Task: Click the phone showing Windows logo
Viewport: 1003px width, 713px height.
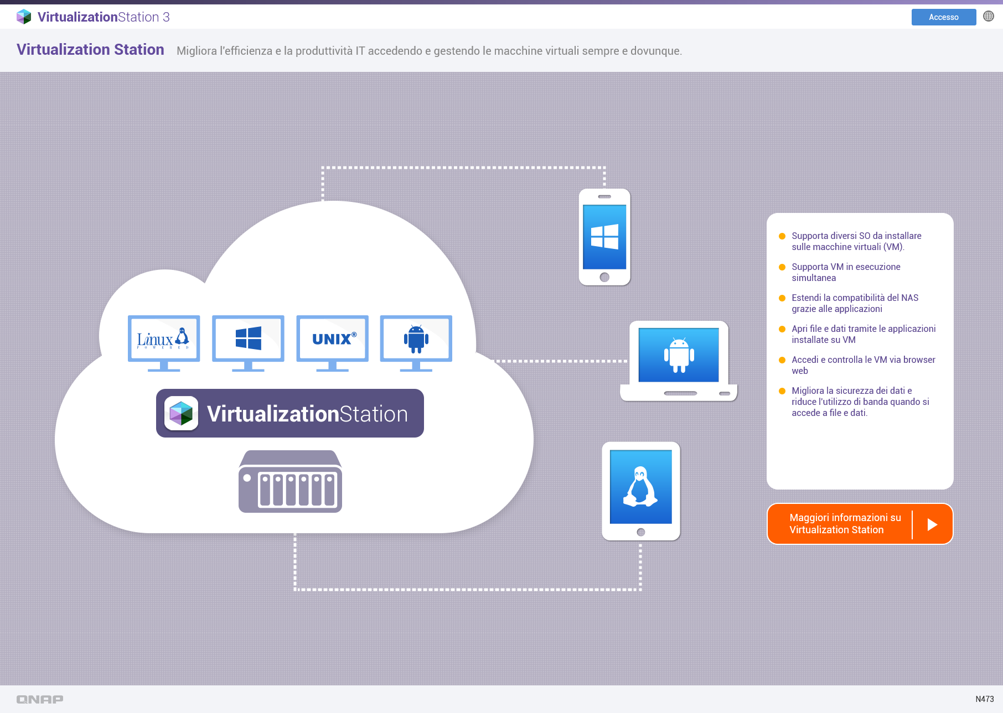Action: click(x=604, y=237)
